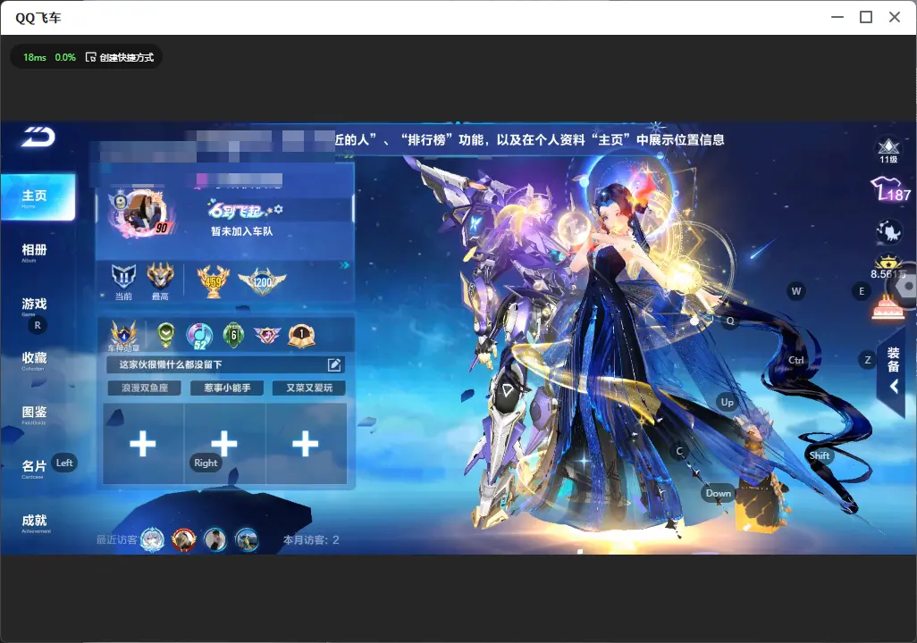Maximize the QQ飞车 window
Image resolution: width=917 pixels, height=643 pixels.
click(x=866, y=18)
